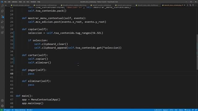Open the notifications bell icon
Screen dimensions: 198x111
tap(196, 110)
